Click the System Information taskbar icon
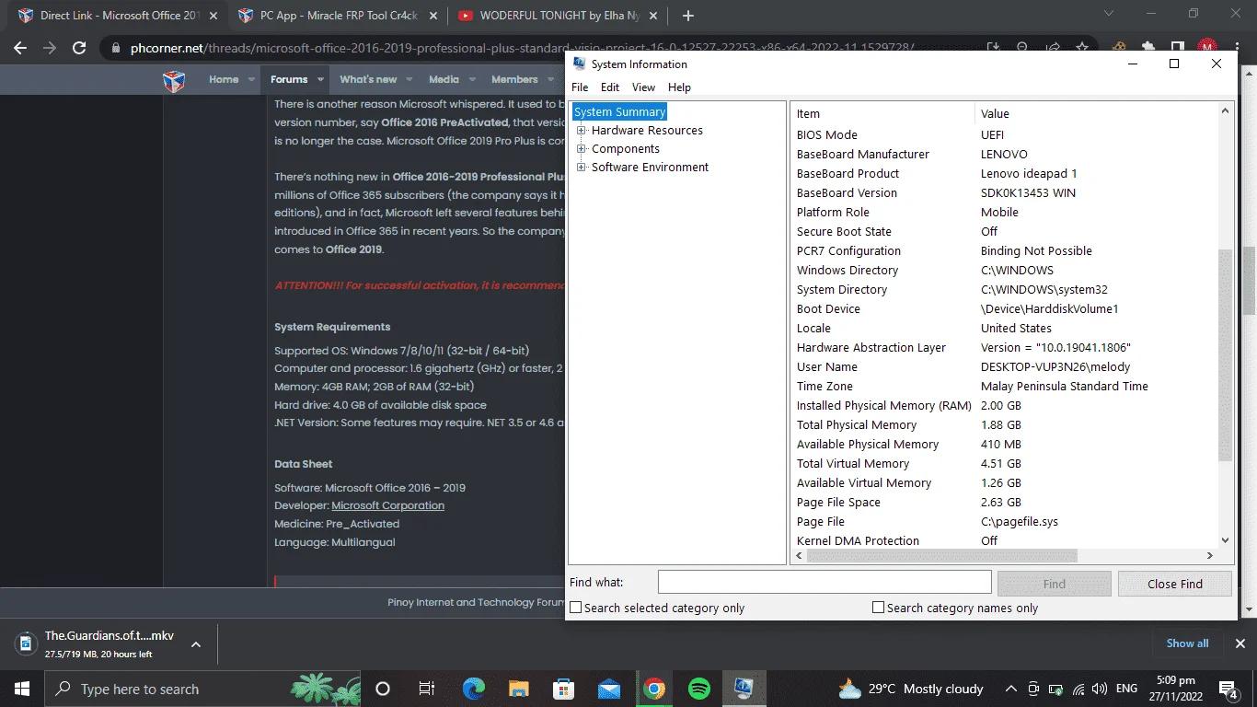 [744, 689]
